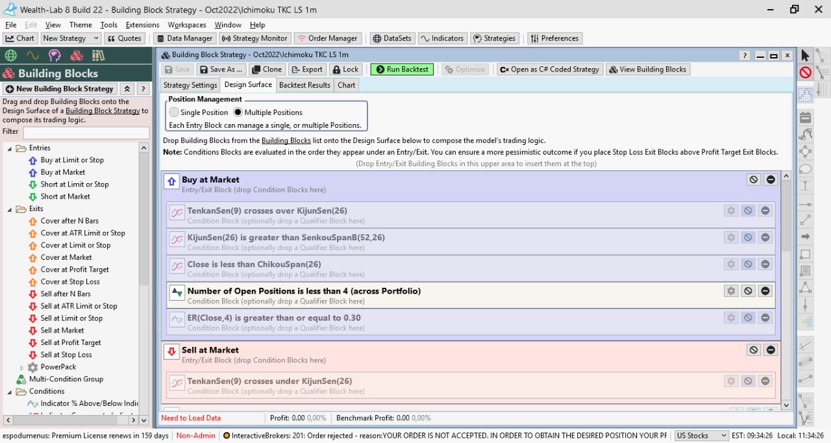Viewport: 831px width, 443px height.
Task: Select Multiple Positions radio button
Action: 238,112
